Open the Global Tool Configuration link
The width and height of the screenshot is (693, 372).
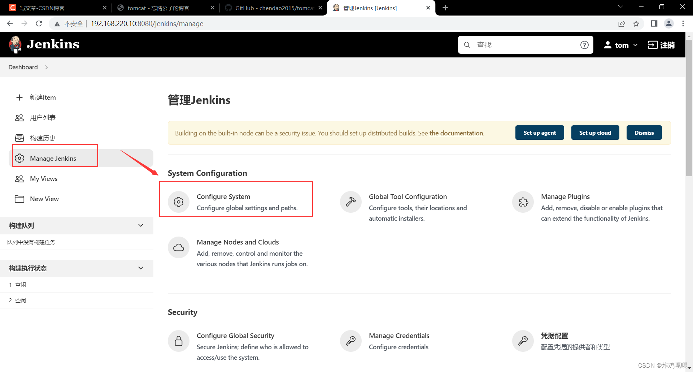[x=408, y=197]
